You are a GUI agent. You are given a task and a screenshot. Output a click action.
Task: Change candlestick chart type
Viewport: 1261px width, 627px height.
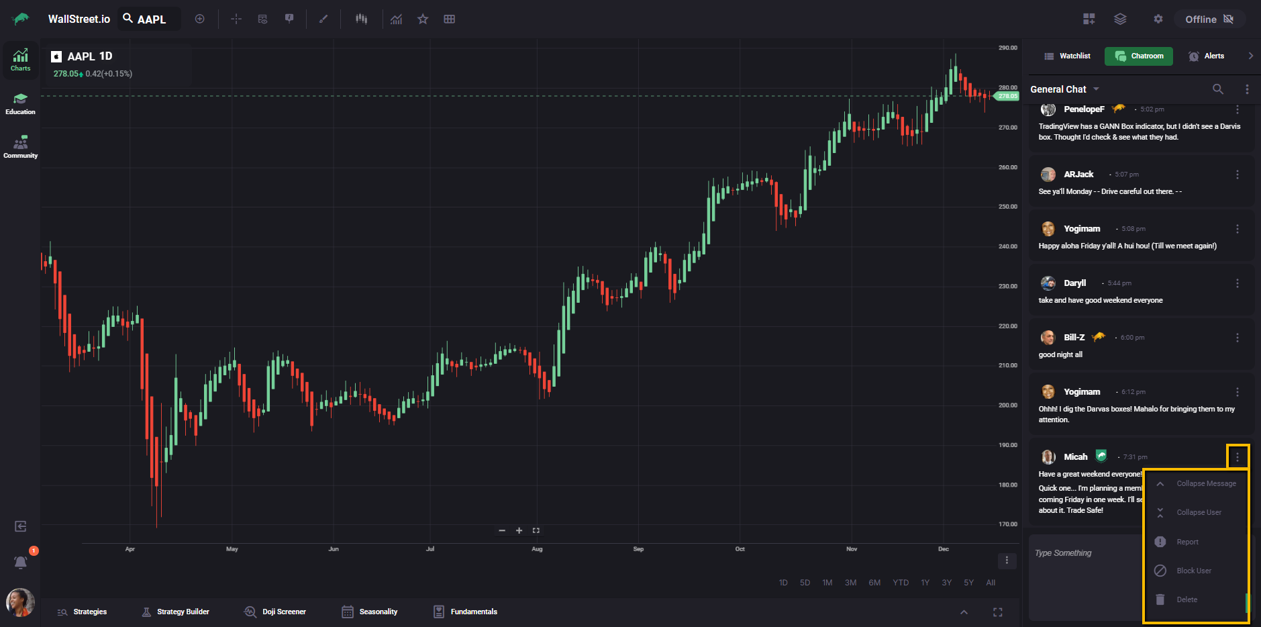[x=362, y=19]
